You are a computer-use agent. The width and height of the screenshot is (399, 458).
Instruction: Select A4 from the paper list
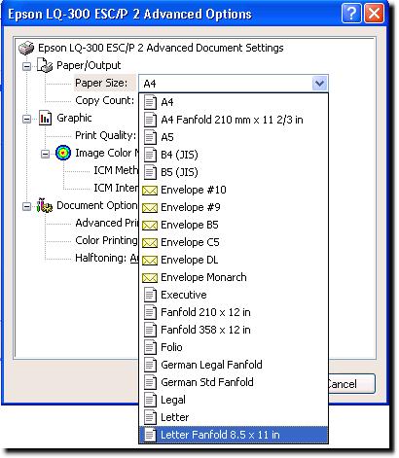pos(234,102)
